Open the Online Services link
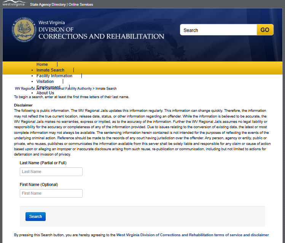 tap(81, 5)
